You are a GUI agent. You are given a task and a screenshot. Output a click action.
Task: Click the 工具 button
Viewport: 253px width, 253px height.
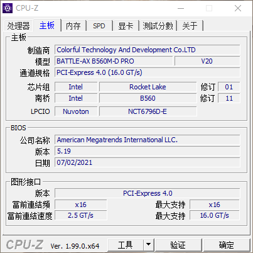pyautogui.click(x=126, y=245)
